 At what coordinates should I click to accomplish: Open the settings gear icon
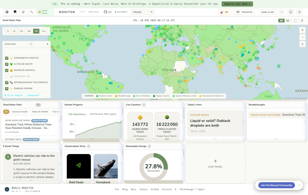click(299, 12)
